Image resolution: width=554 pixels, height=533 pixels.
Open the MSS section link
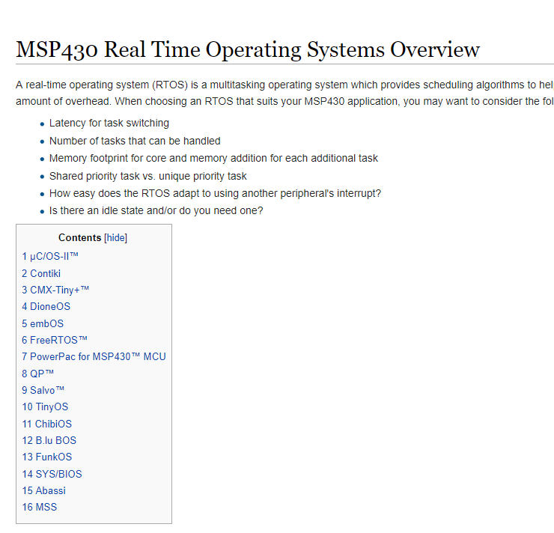(x=39, y=508)
